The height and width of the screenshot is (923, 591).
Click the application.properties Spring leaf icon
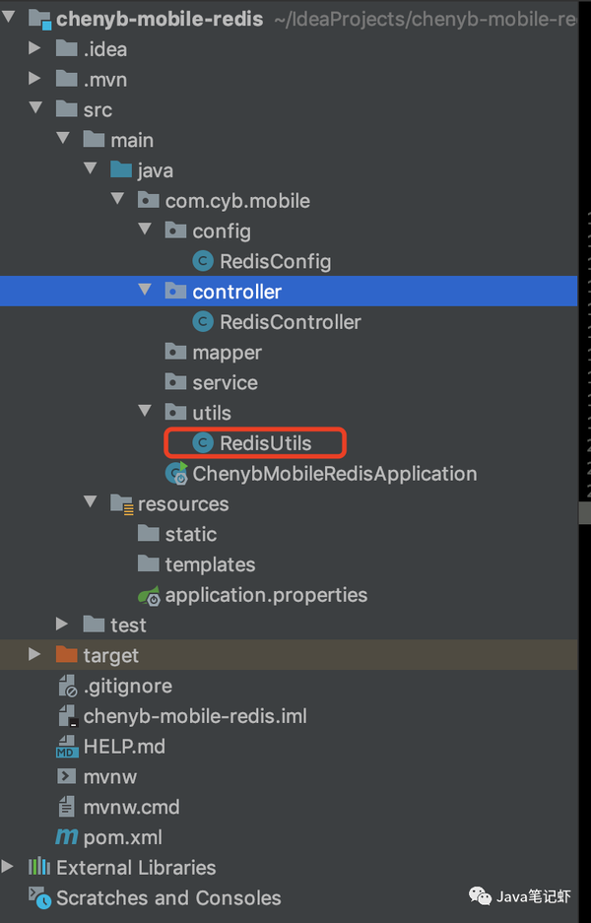pos(149,595)
